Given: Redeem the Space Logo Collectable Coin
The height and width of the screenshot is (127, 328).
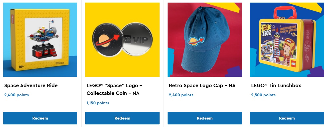Looking at the screenshot, I should click(x=122, y=118).
